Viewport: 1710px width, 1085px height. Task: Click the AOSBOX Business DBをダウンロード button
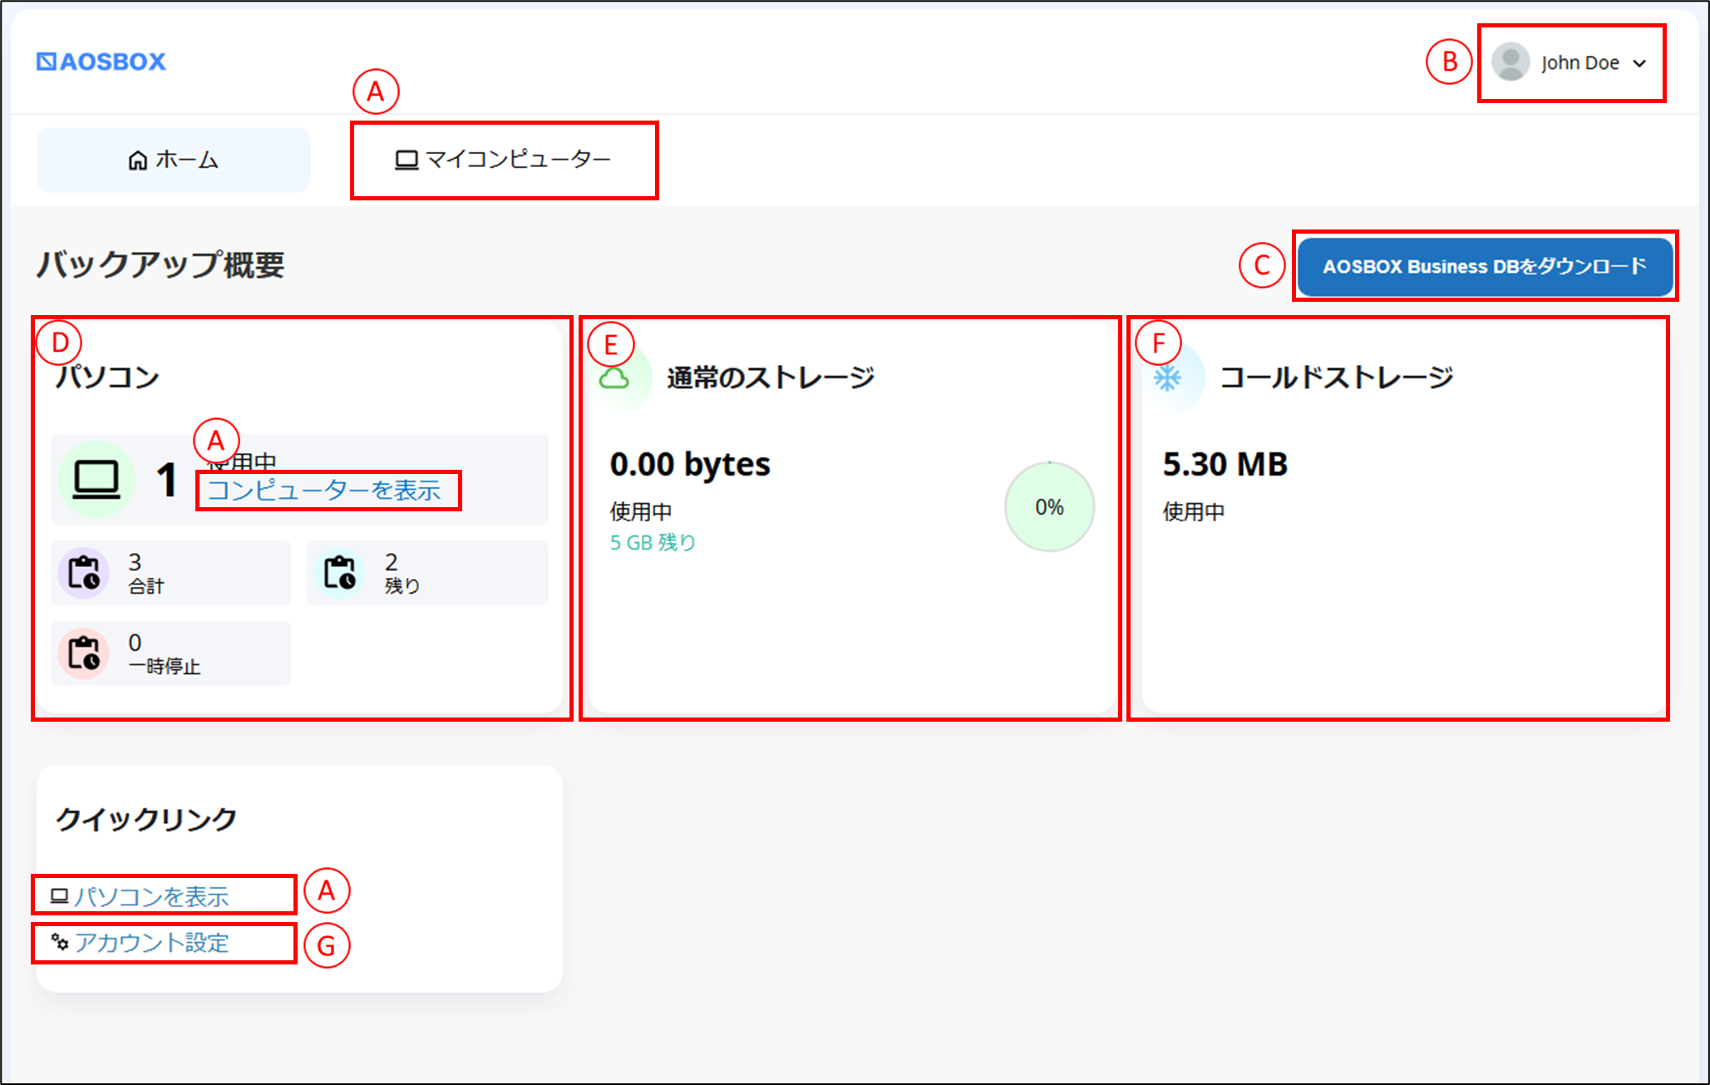click(1485, 267)
